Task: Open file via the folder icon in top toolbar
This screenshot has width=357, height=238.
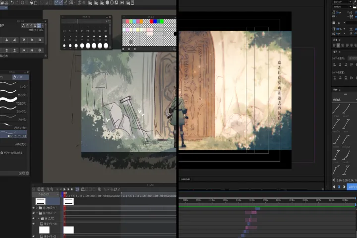Action: coord(2,2)
